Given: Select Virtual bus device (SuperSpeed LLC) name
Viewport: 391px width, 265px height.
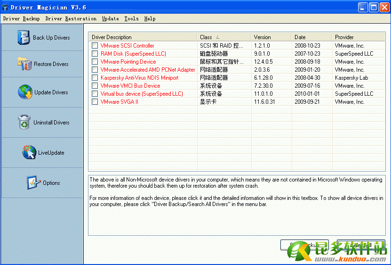Looking at the screenshot, I should pos(142,93).
